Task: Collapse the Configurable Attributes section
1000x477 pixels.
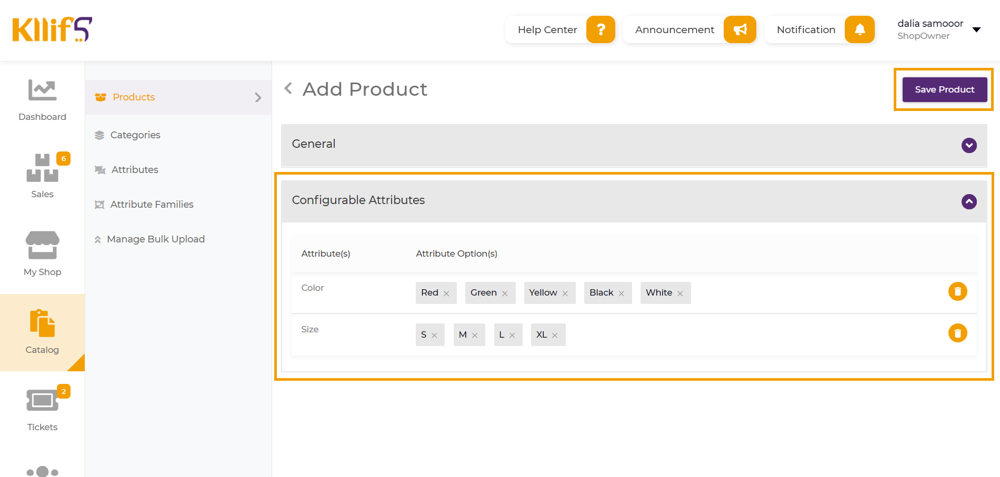Action: point(969,201)
